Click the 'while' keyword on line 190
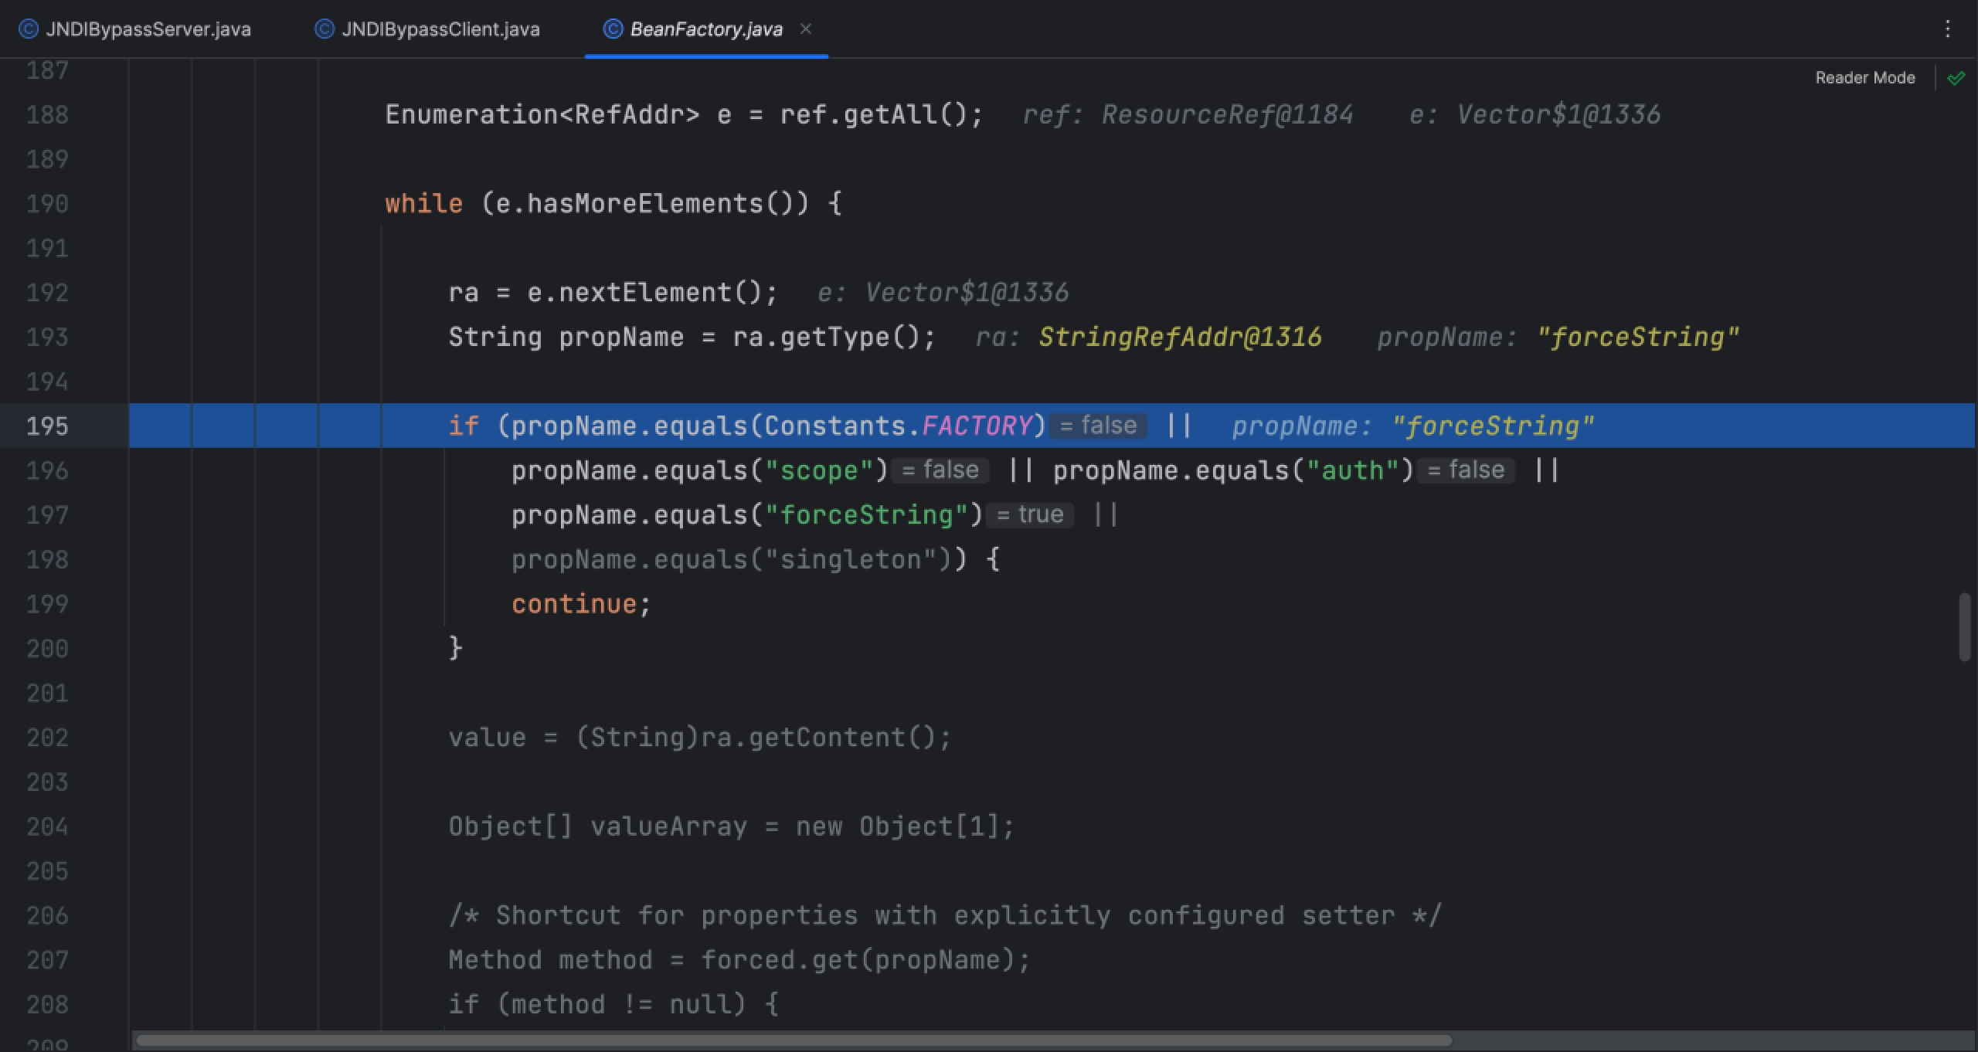The height and width of the screenshot is (1052, 1978). point(423,203)
